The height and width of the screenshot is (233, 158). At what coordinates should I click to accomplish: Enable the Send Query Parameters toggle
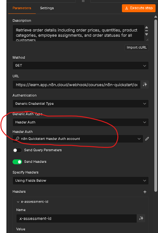pyautogui.click(x=17, y=150)
